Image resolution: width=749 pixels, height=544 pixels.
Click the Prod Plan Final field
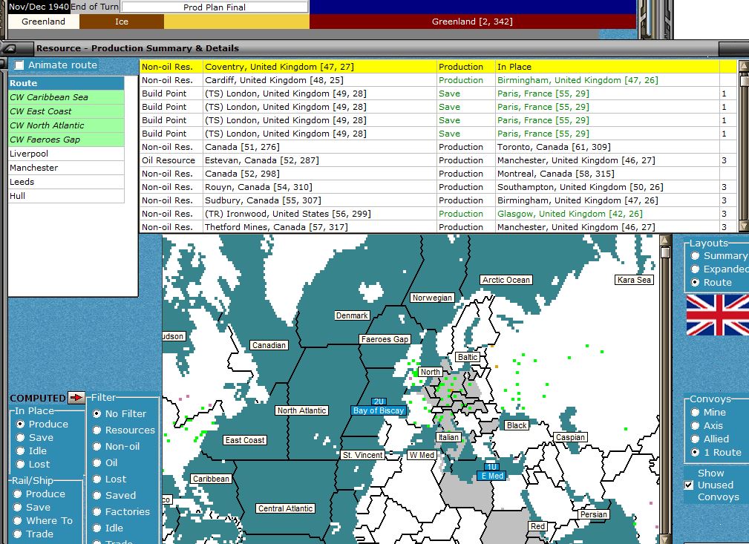tap(215, 7)
